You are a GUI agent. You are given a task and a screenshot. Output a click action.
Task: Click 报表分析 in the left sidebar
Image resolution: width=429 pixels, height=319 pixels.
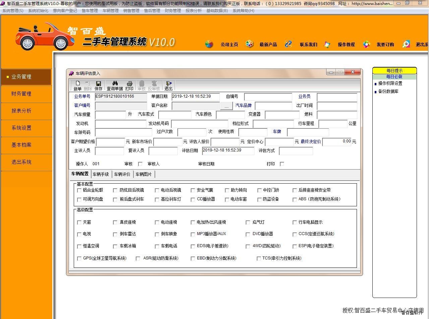pos(21,111)
